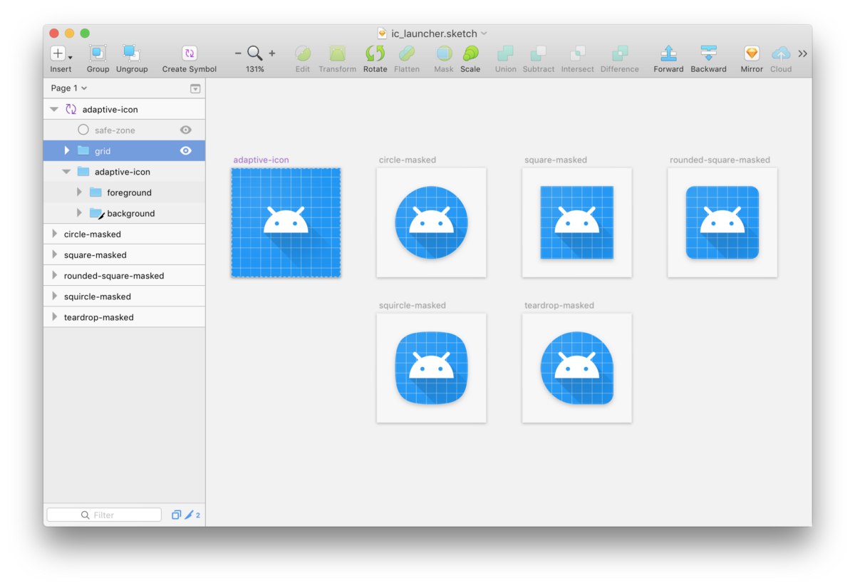Open the Insert dropdown arrow
855x588 pixels.
tap(70, 57)
